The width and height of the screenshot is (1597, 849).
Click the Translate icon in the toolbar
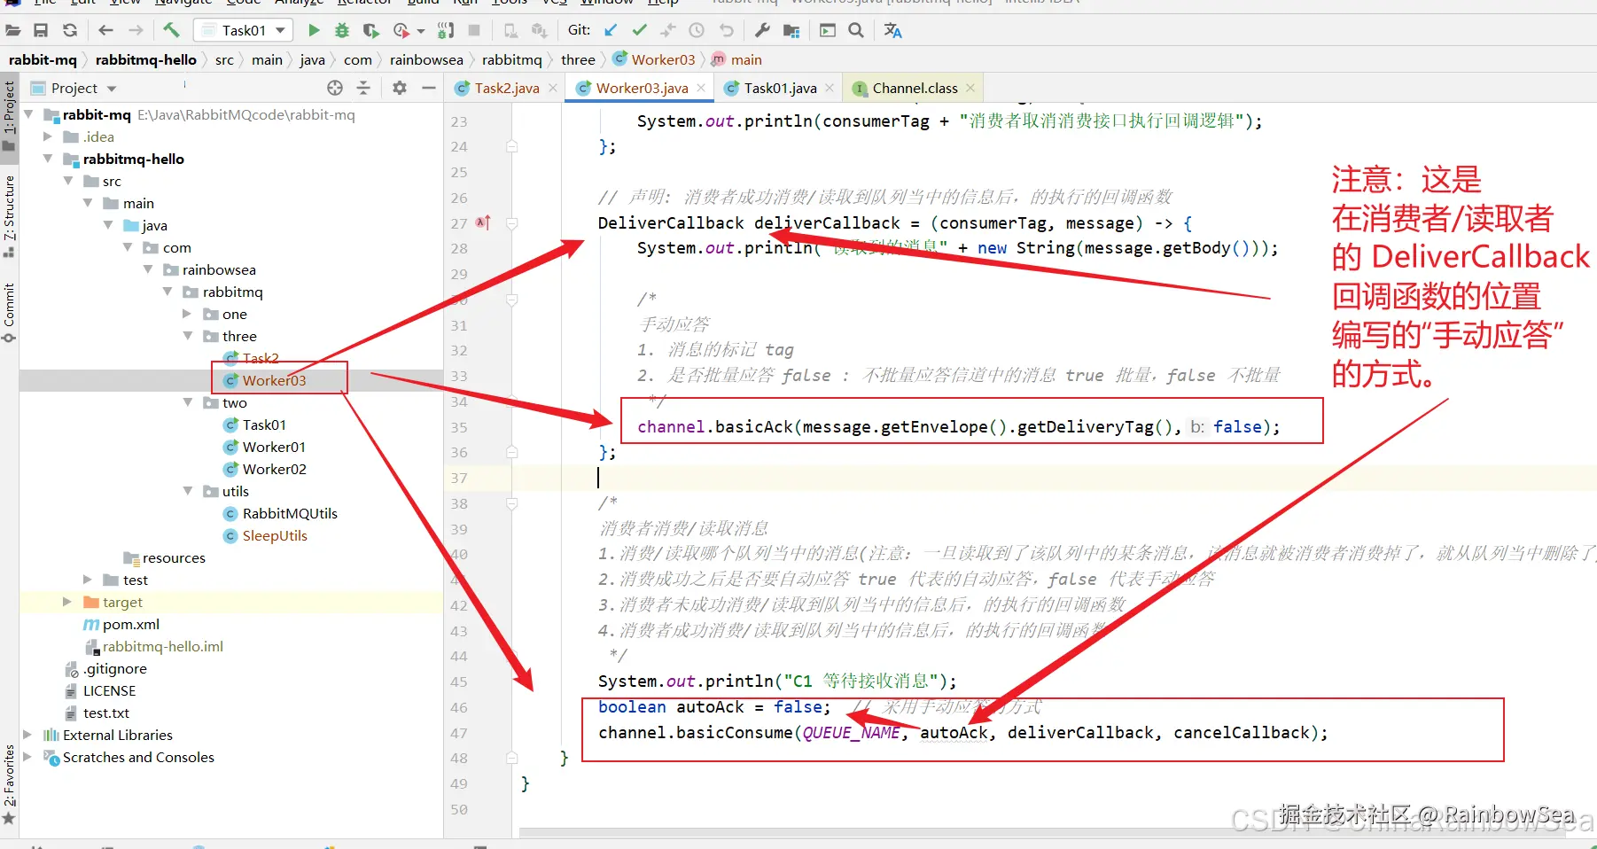click(x=892, y=31)
